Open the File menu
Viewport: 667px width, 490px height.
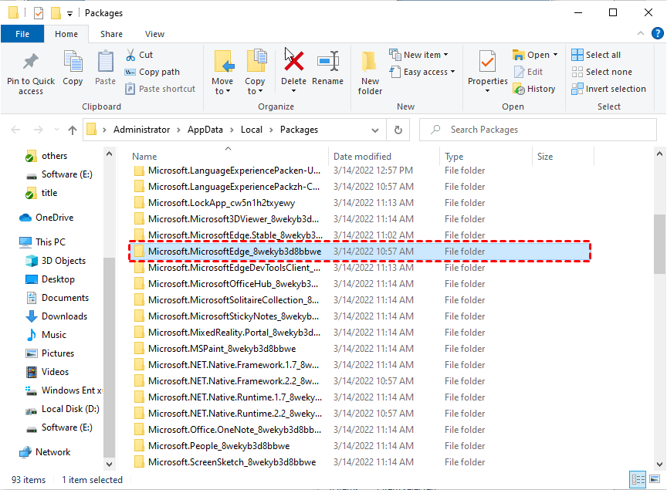22,34
